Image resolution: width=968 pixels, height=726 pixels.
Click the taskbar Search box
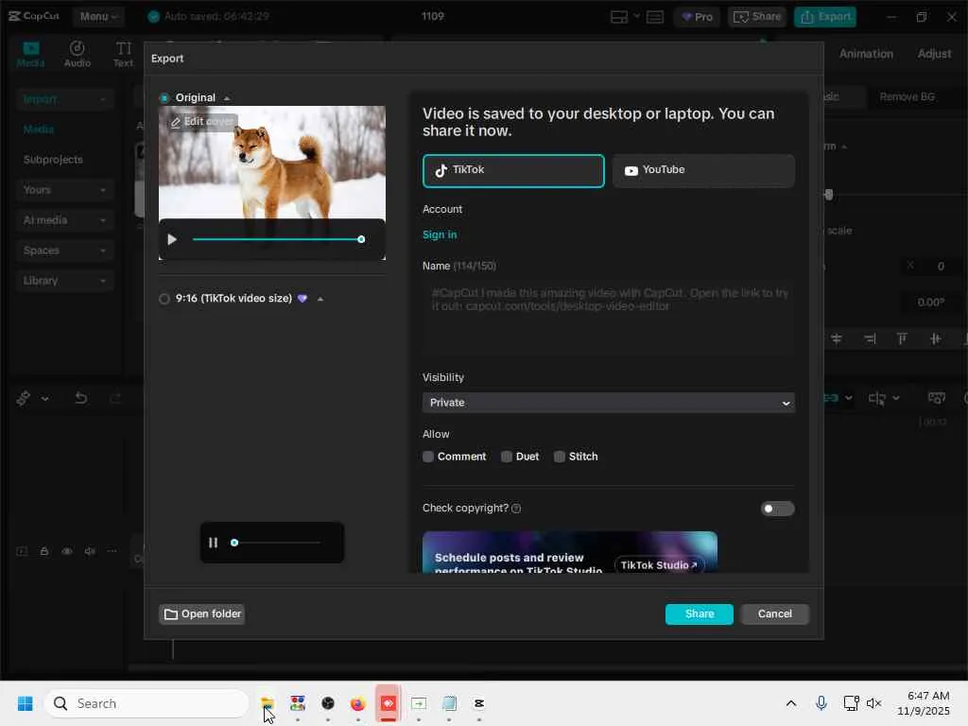(147, 703)
